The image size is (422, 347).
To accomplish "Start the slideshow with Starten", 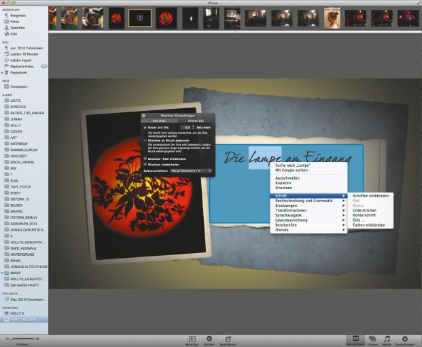I will click(x=209, y=341).
